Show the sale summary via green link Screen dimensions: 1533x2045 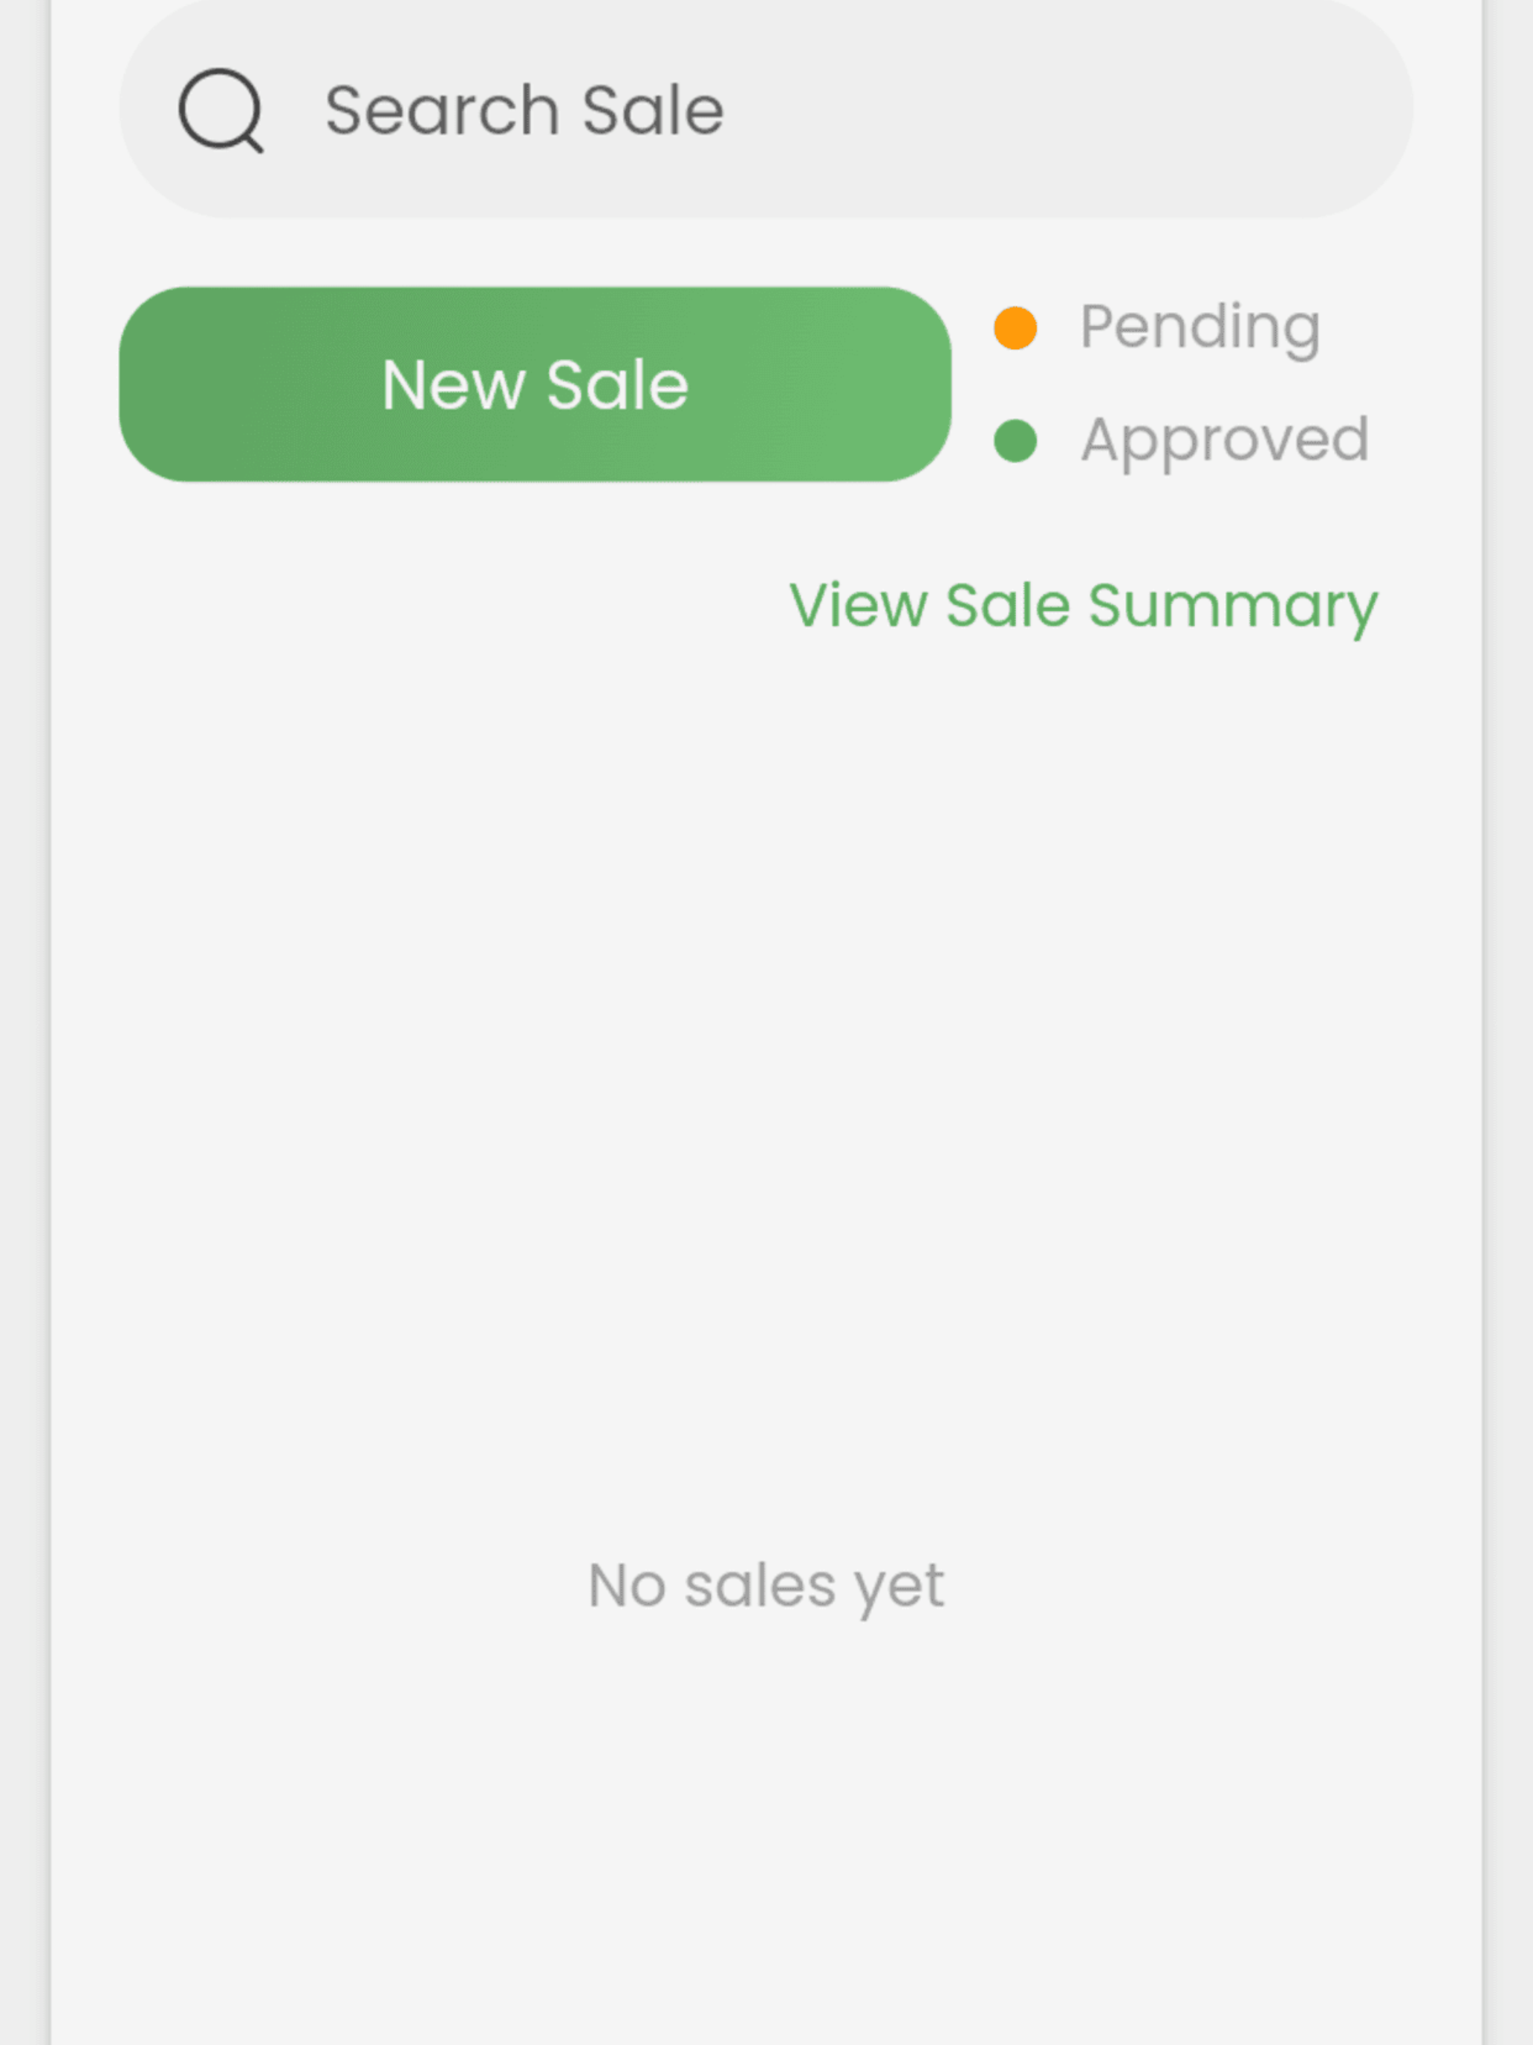tap(1083, 606)
